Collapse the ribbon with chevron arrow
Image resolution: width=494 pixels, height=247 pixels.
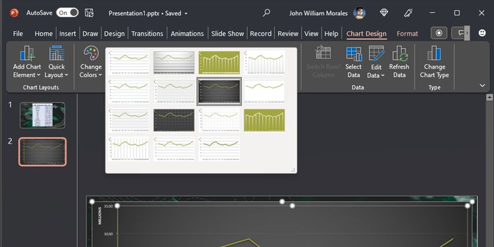point(482,86)
